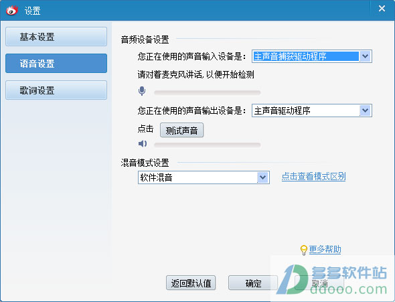Confirm settings with the 确定 button
This screenshot has height=302, width=395.
253,283
